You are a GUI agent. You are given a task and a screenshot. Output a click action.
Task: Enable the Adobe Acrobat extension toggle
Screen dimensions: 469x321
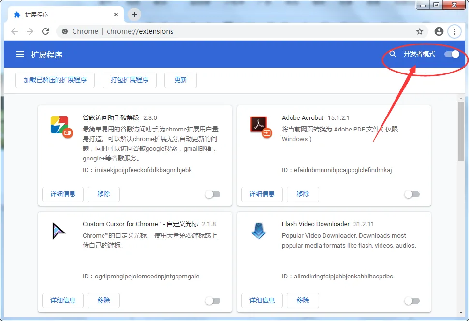(412, 194)
